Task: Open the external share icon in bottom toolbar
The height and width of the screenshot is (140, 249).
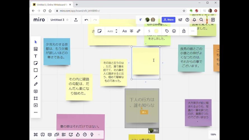Action: (71, 135)
